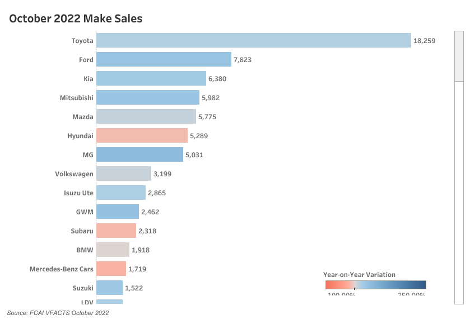Click the Mercedes-Benz Cars bar

pos(111,269)
